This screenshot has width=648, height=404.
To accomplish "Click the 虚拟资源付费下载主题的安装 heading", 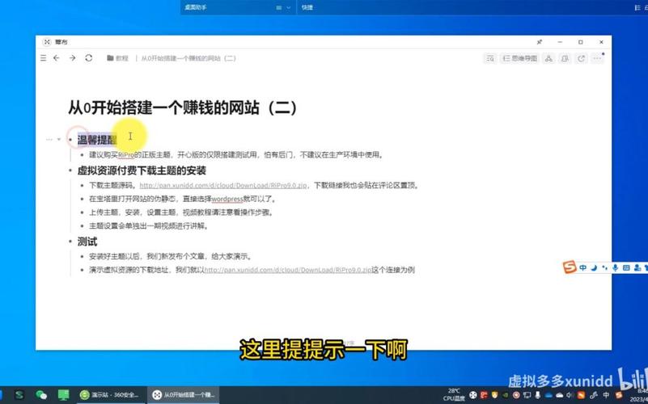I will pos(142,170).
